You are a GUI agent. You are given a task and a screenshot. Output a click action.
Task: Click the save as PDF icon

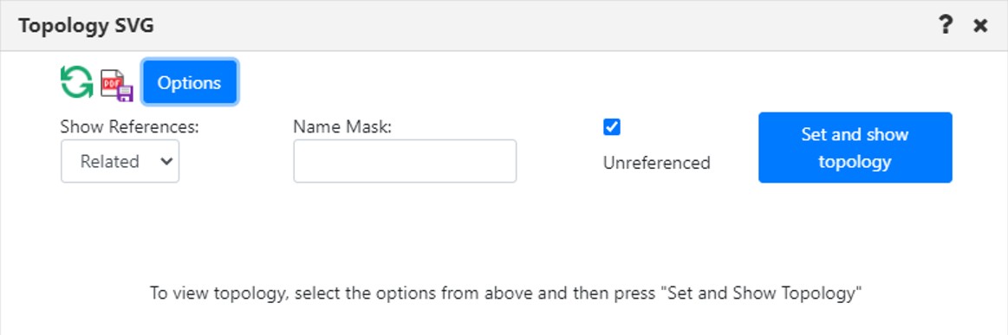click(x=117, y=86)
